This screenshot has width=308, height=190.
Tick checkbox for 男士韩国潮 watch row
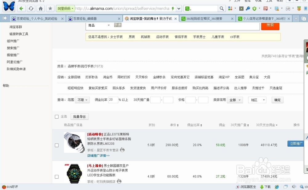click(57, 177)
